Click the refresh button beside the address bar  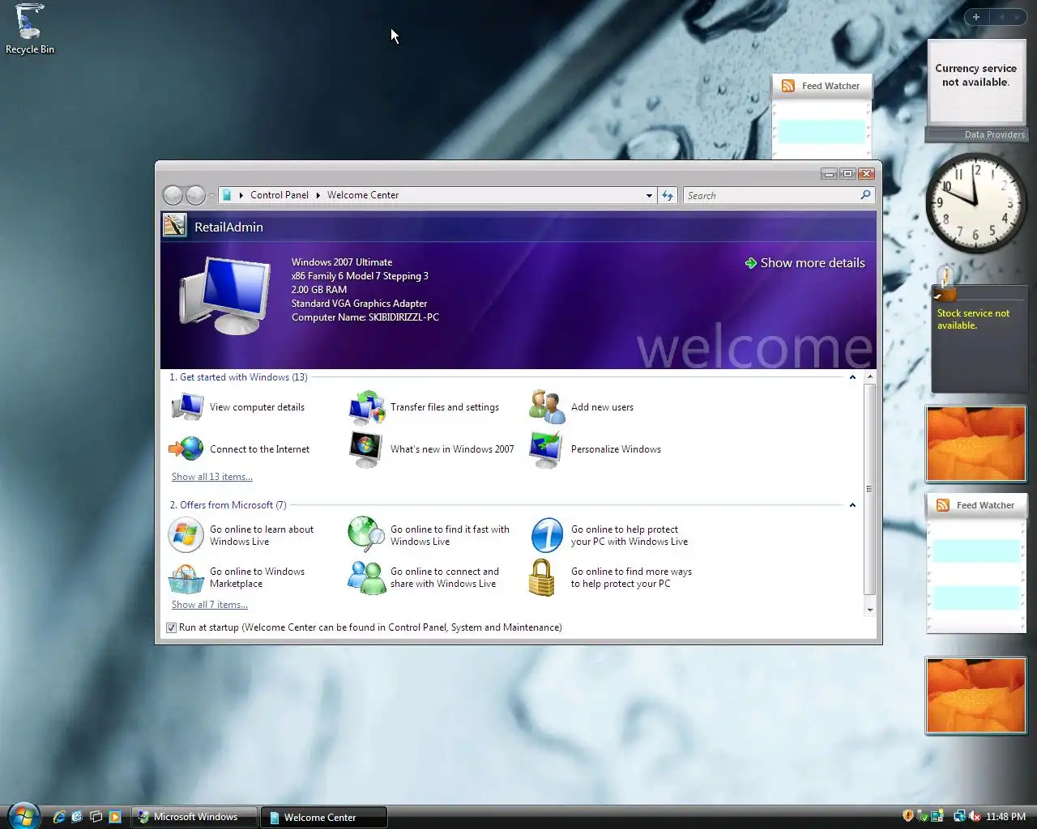668,195
